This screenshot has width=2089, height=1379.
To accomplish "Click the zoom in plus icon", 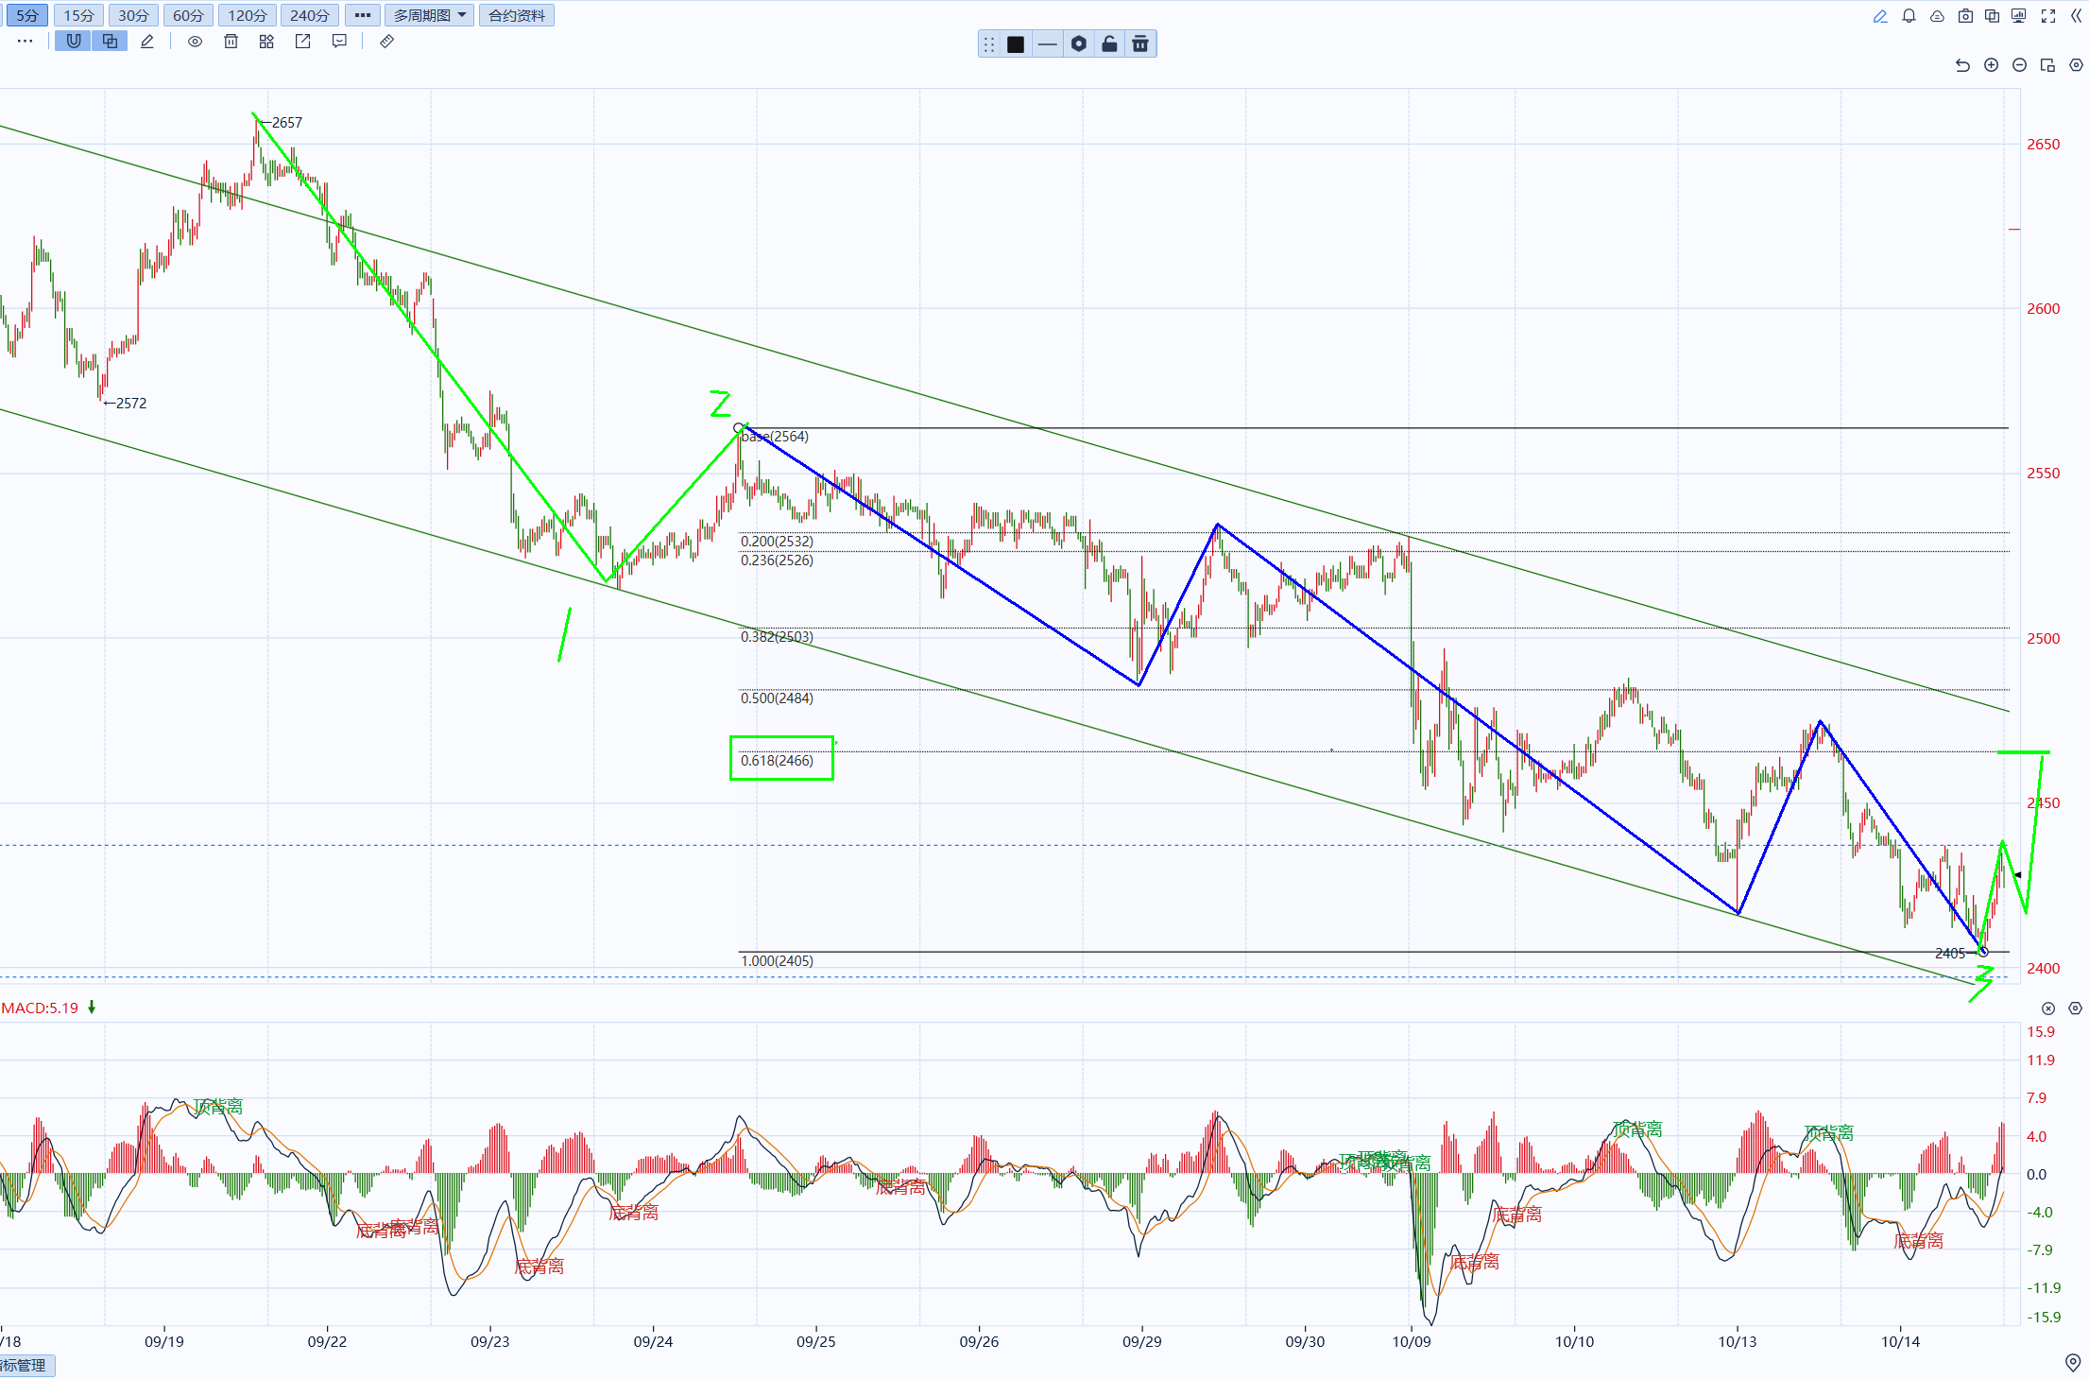I will click(x=1991, y=65).
